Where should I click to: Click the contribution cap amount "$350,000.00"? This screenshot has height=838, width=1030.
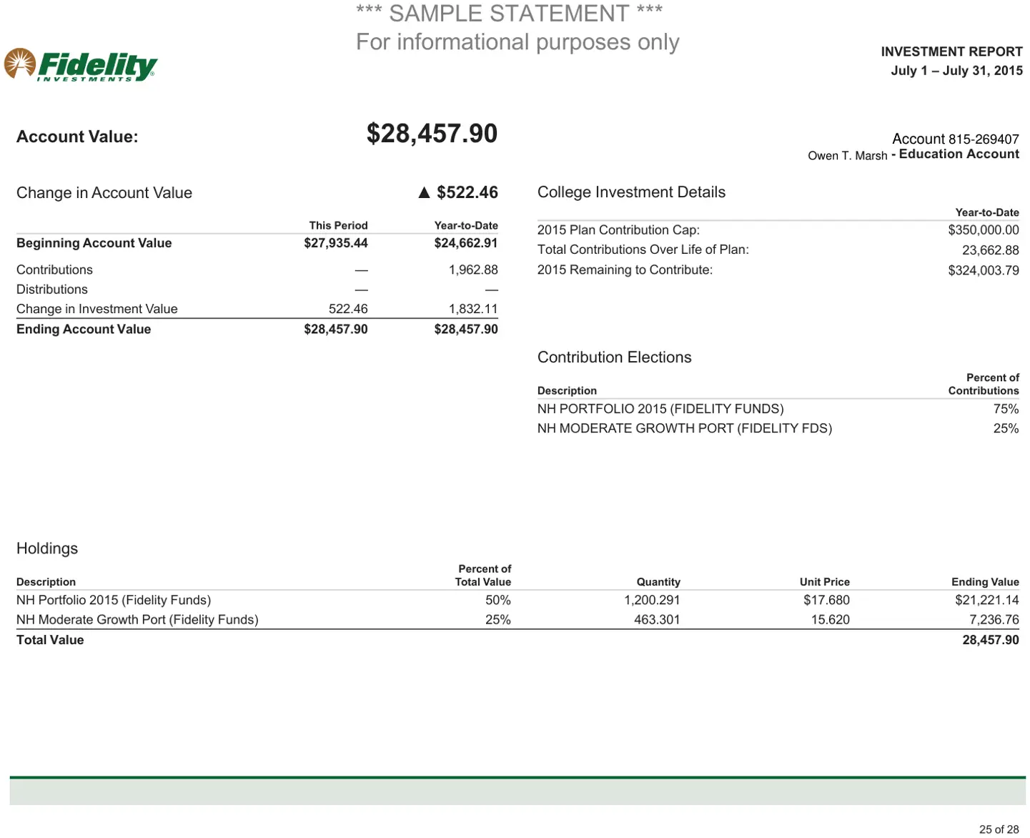coord(984,230)
